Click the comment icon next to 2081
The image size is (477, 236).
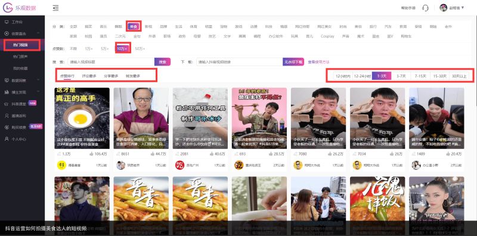[x=177, y=154]
